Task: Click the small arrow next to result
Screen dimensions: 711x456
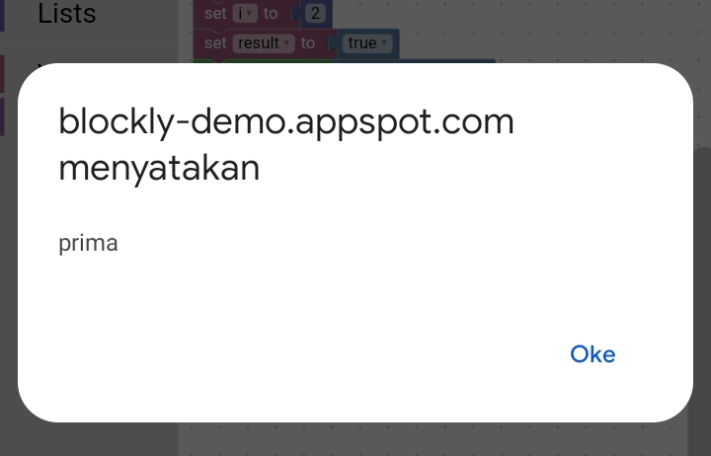Action: pyautogui.click(x=286, y=43)
